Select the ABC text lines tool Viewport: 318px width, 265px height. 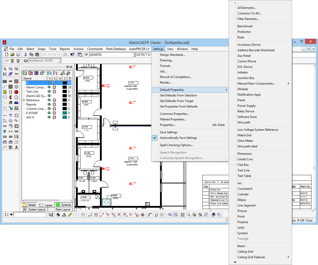click(11, 147)
